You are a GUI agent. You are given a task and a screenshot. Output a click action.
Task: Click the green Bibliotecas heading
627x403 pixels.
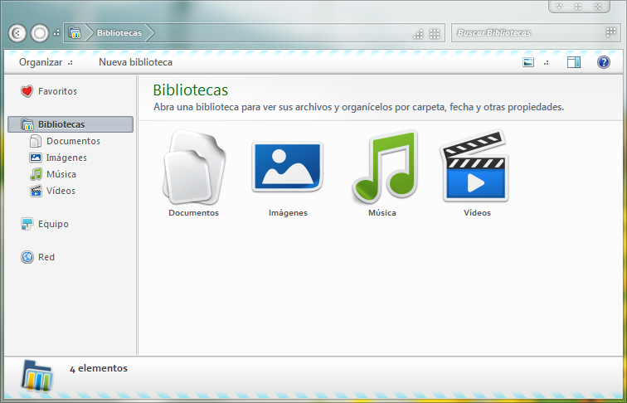click(191, 90)
